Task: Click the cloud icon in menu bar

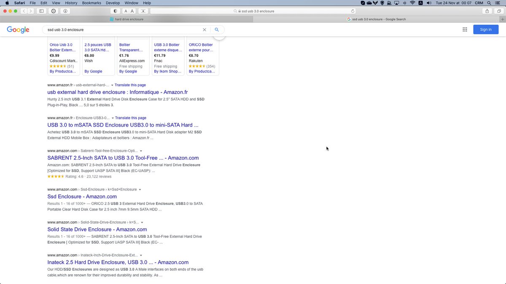Action: point(369,3)
